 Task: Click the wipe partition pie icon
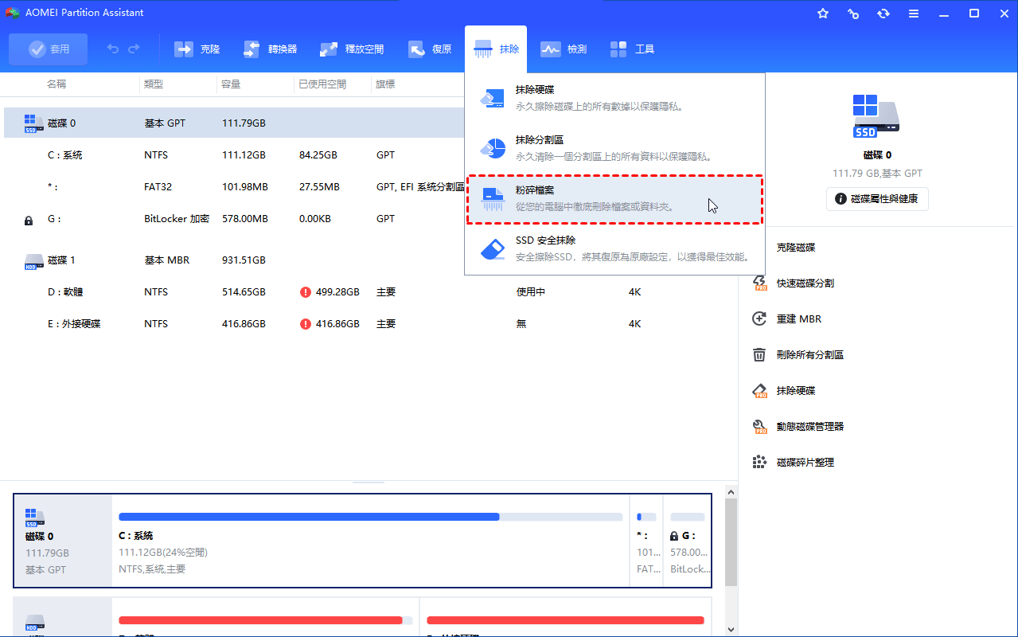click(x=493, y=148)
